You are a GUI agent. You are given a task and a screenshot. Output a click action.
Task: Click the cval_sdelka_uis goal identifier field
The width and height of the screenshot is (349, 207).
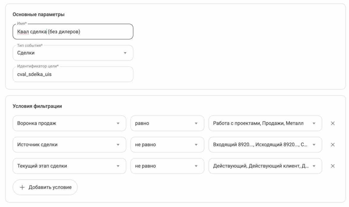point(73,74)
